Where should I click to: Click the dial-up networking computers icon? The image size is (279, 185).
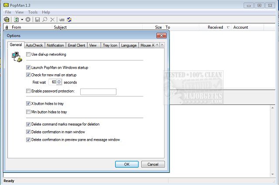(x=17, y=57)
